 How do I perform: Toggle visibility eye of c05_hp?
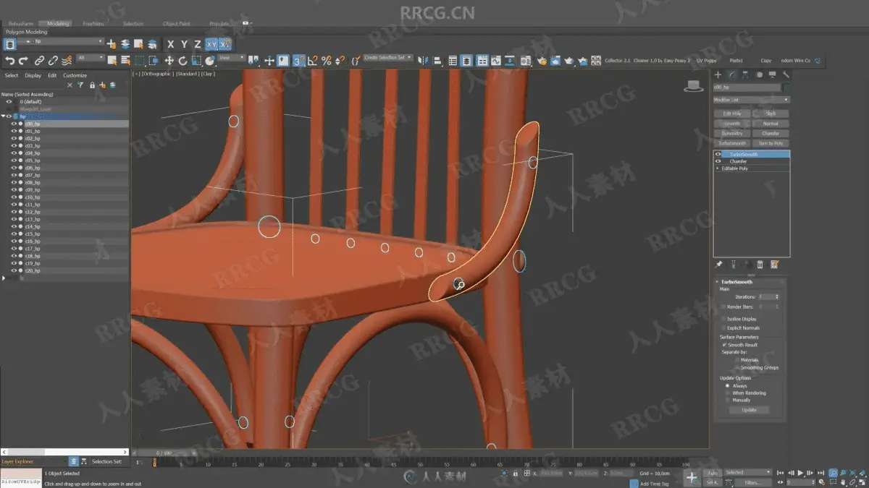tap(14, 160)
